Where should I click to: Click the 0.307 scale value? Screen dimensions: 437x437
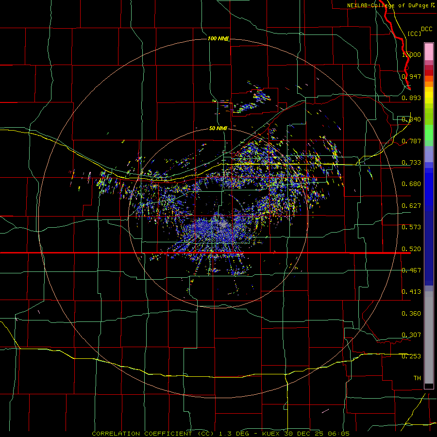click(x=411, y=335)
